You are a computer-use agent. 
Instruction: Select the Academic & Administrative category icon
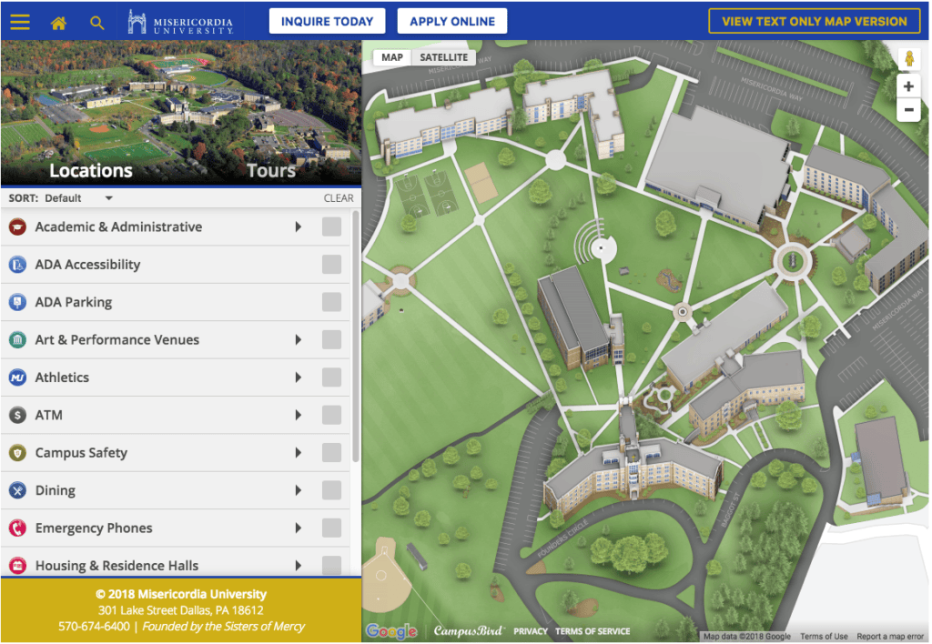(18, 226)
